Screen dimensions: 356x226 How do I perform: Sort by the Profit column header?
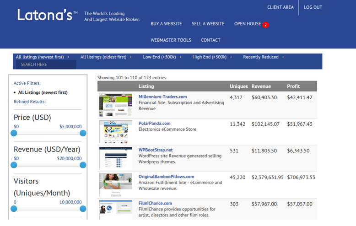pos(293,86)
